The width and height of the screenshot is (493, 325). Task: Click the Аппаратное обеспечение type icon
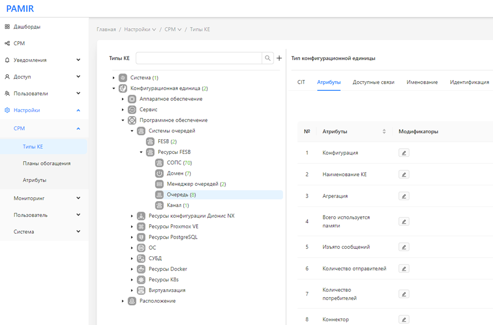pos(132,99)
